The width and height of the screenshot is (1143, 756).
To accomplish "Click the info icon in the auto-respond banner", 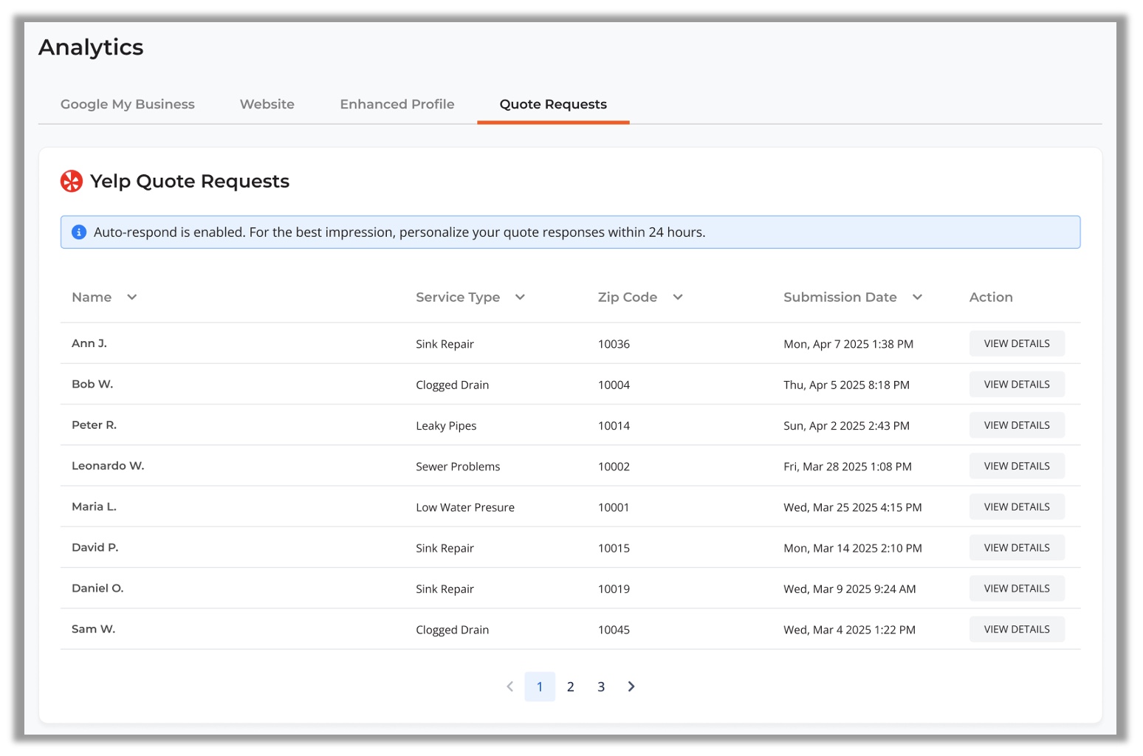I will pyautogui.click(x=79, y=233).
